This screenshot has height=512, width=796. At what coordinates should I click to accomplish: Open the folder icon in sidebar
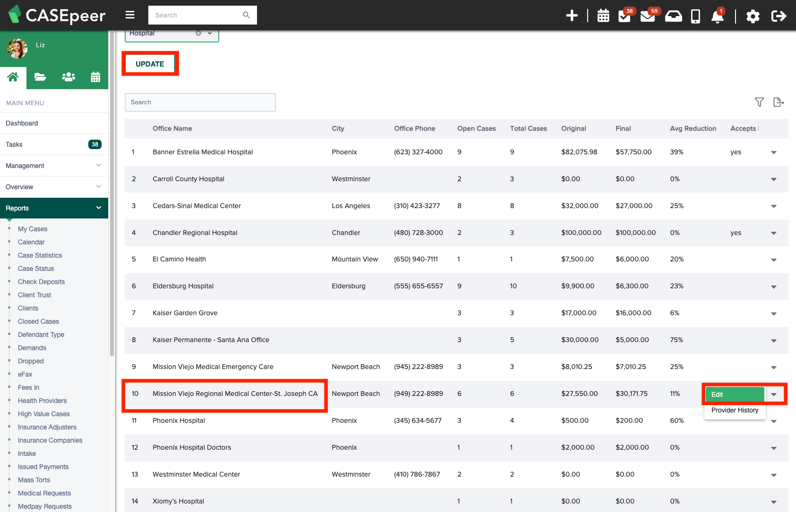pos(40,77)
